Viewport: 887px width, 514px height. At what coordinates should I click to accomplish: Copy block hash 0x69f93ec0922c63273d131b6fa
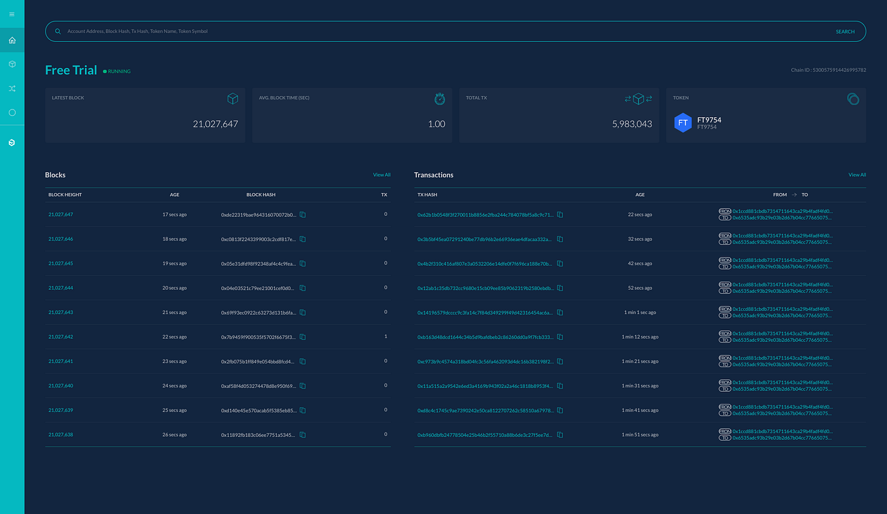pyautogui.click(x=303, y=312)
